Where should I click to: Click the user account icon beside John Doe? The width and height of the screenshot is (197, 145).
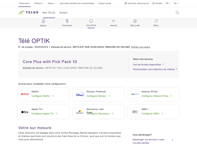(x=126, y=3)
